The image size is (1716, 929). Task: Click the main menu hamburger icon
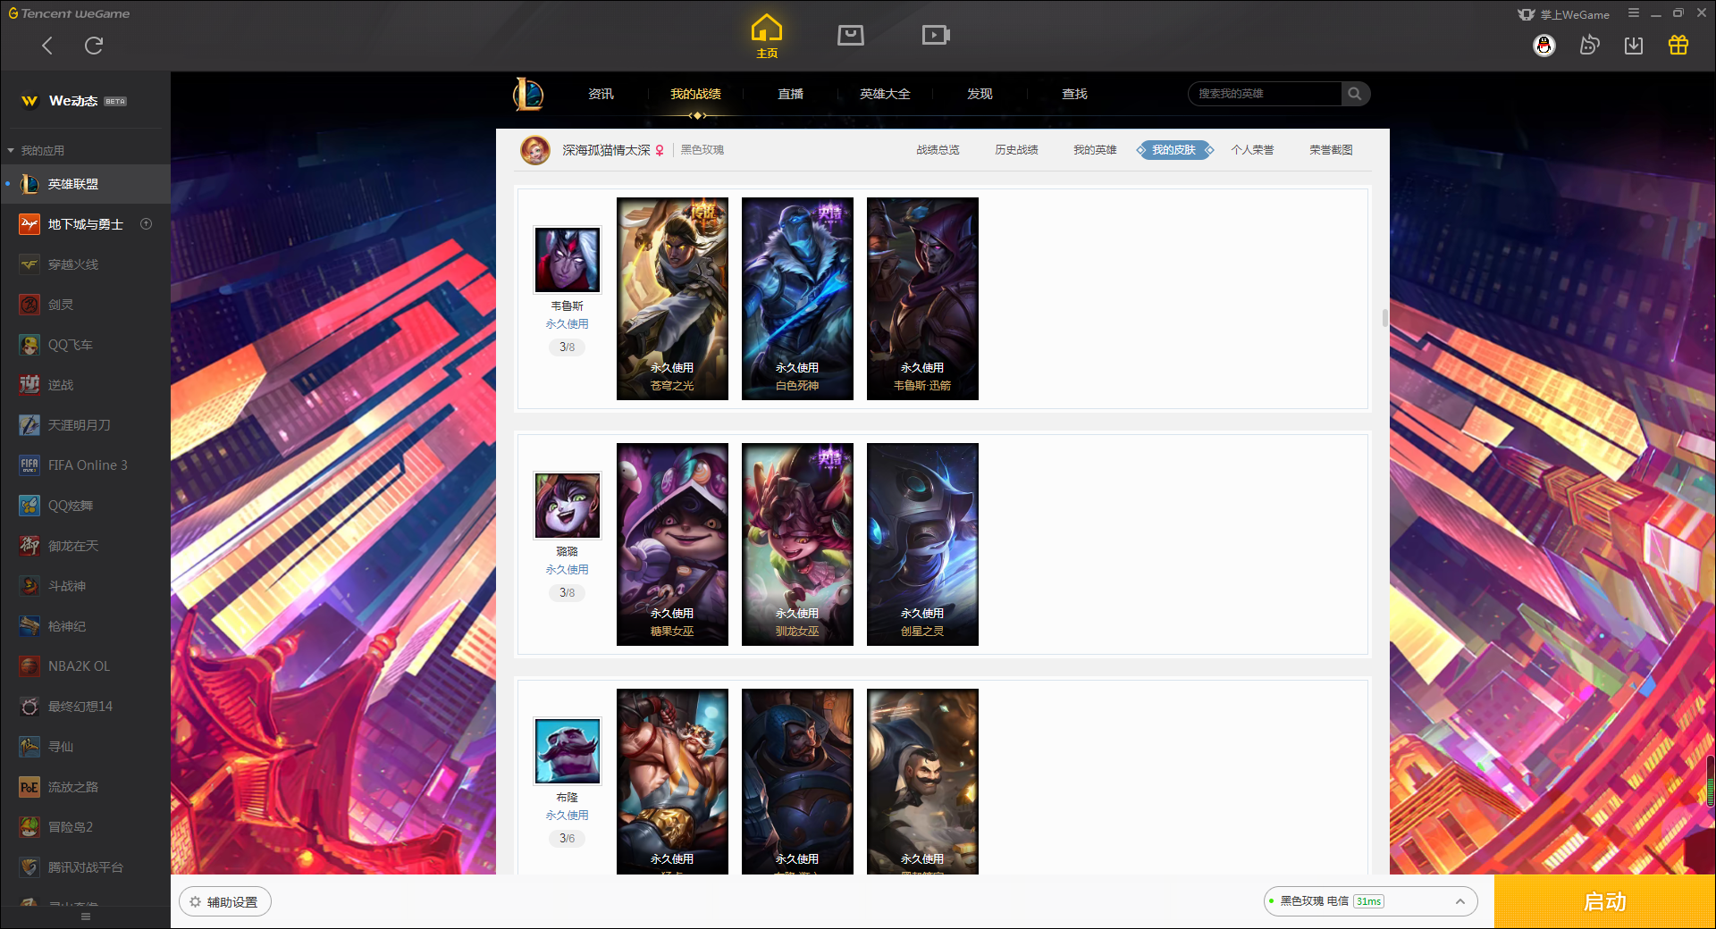tap(1634, 13)
